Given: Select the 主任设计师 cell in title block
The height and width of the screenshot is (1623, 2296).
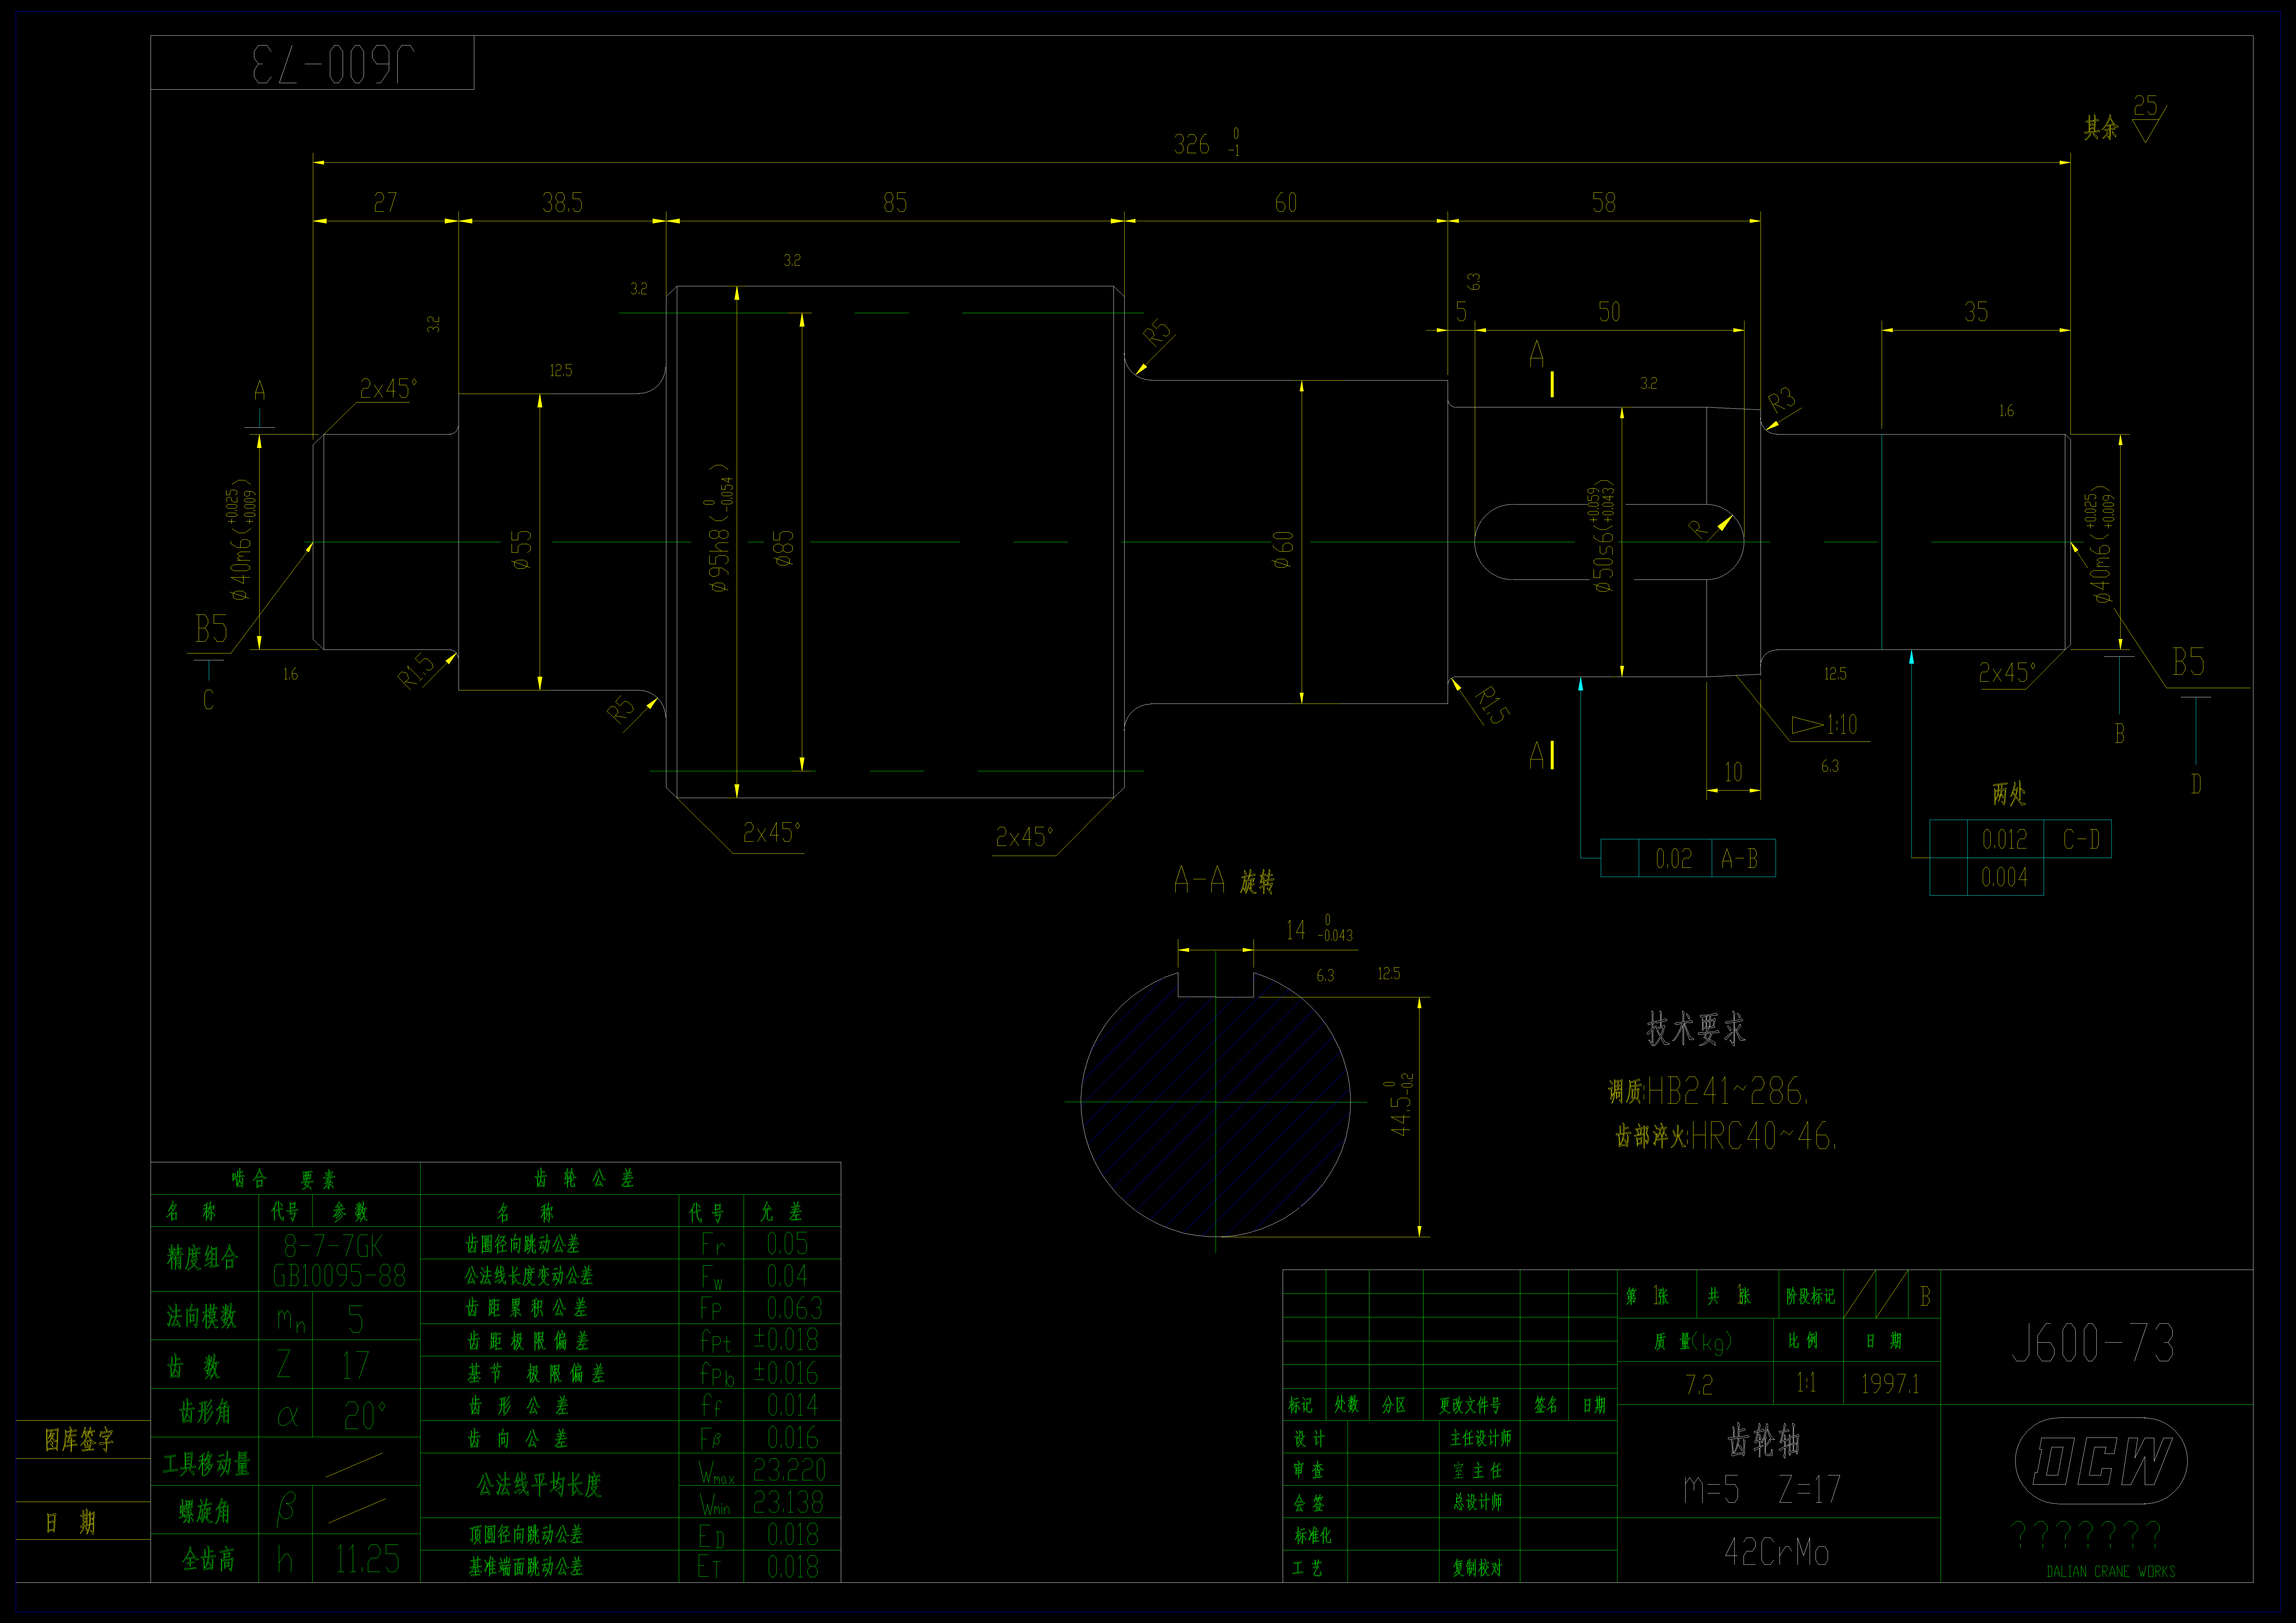Looking at the screenshot, I should point(1480,1438).
